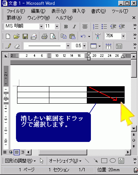Image resolution: width=138 pixels, height=175 pixels.
Task: Click the horizontal scrollbar thumb
Action: coord(63,152)
